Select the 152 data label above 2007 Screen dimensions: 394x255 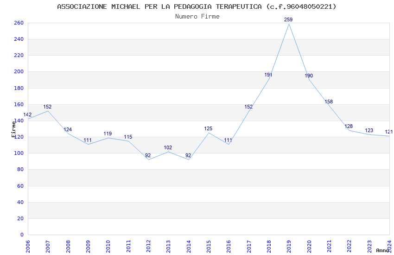coord(47,107)
